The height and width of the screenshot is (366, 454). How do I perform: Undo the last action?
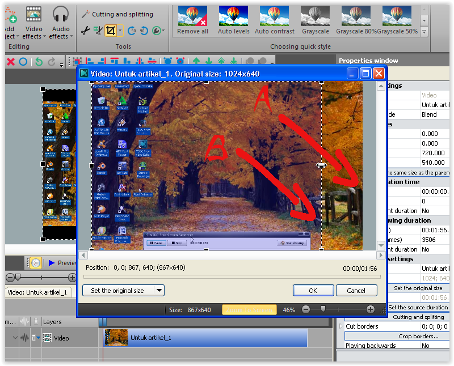39,62
